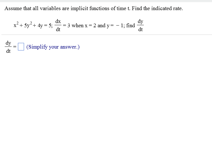
Task: Click the empty dy/dt answer box
Action: point(21,47)
